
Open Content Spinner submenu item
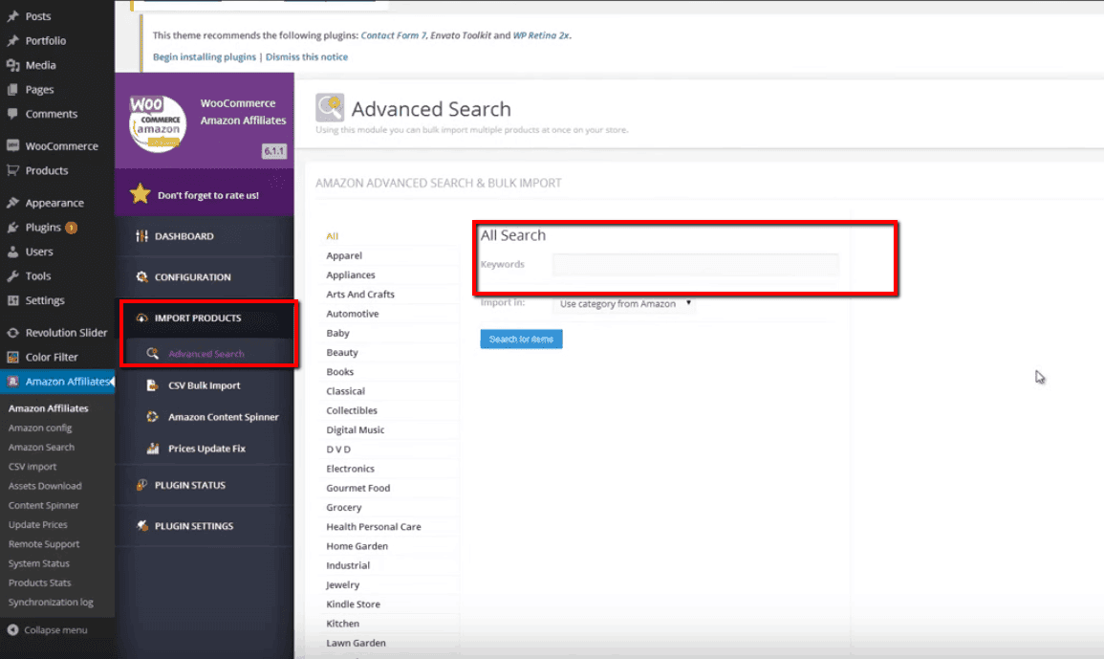[44, 505]
